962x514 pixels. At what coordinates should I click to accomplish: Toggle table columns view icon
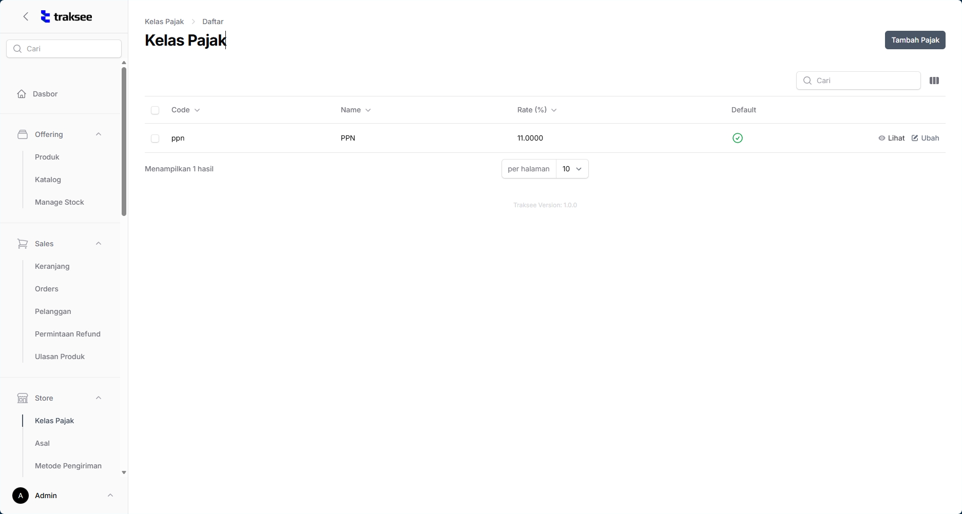(x=934, y=81)
